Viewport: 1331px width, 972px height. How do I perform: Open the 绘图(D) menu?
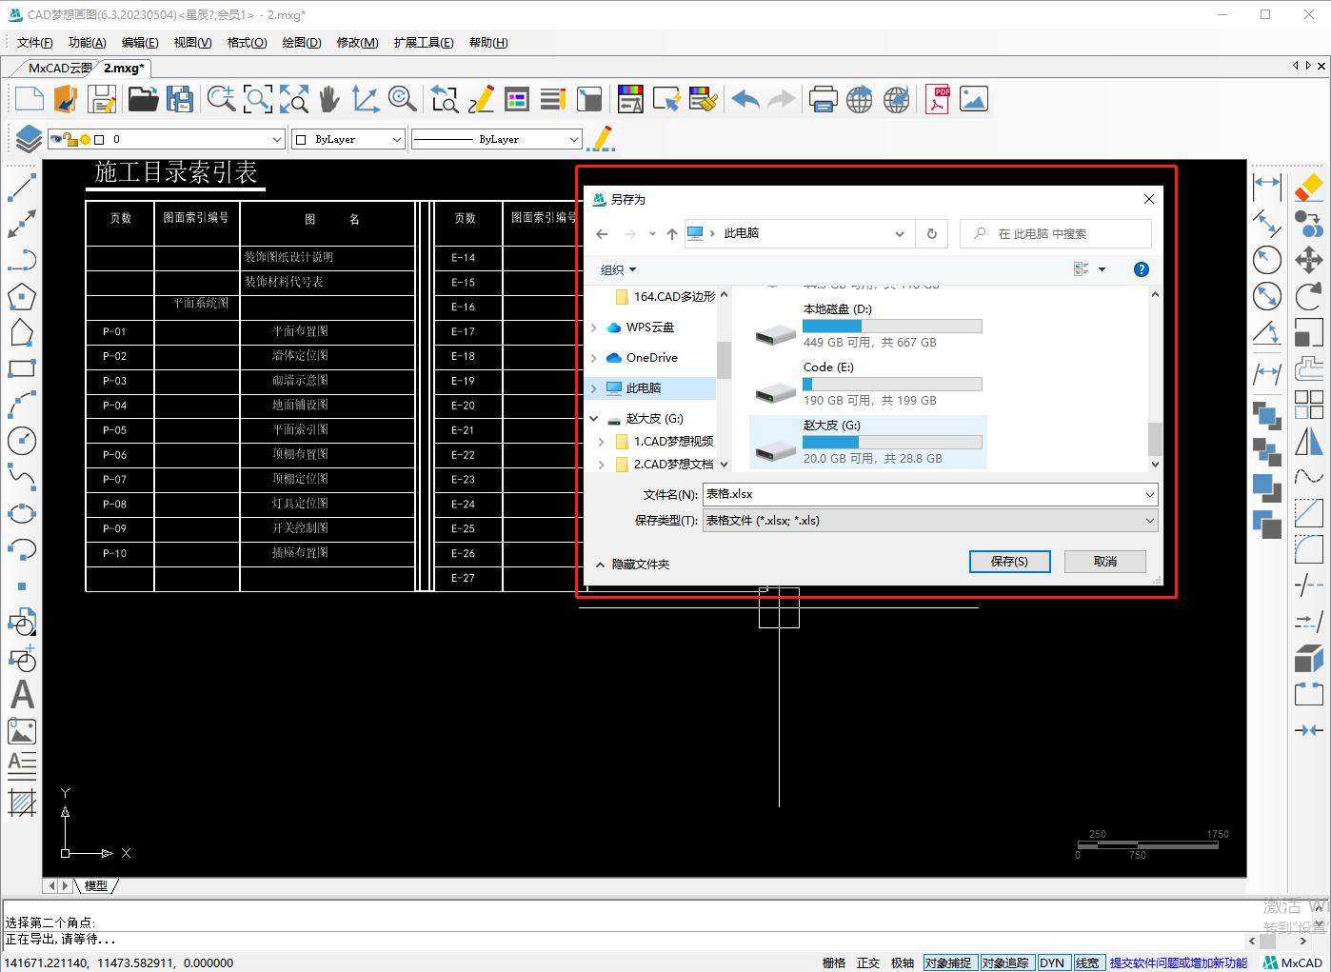302,42
